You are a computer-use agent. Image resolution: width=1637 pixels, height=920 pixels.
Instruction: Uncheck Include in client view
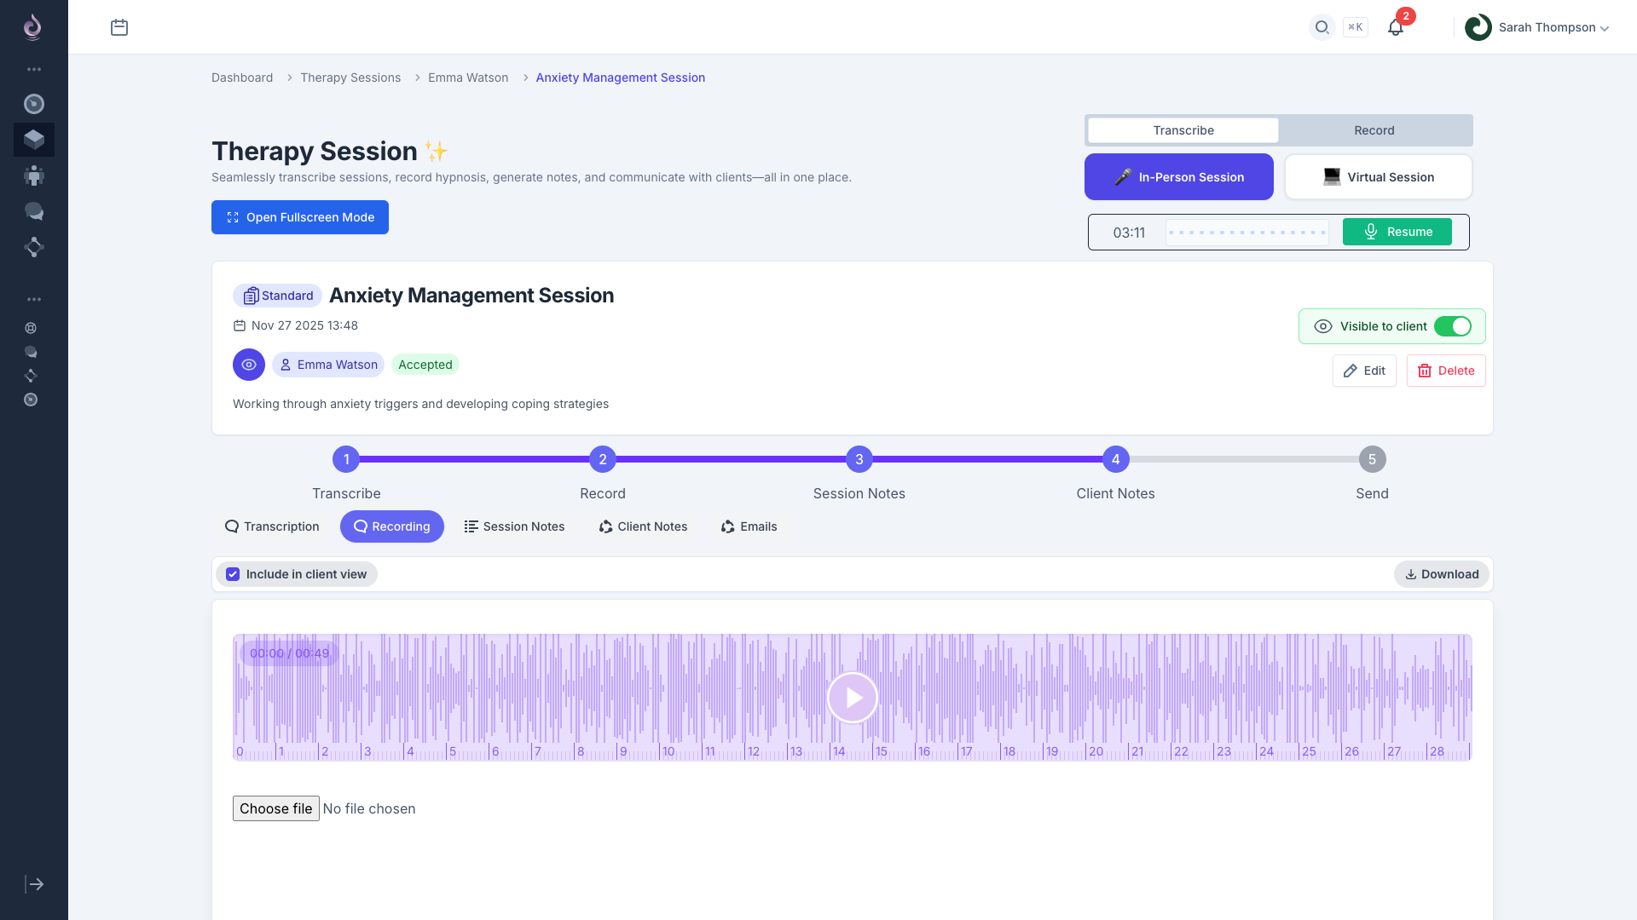[x=232, y=573]
